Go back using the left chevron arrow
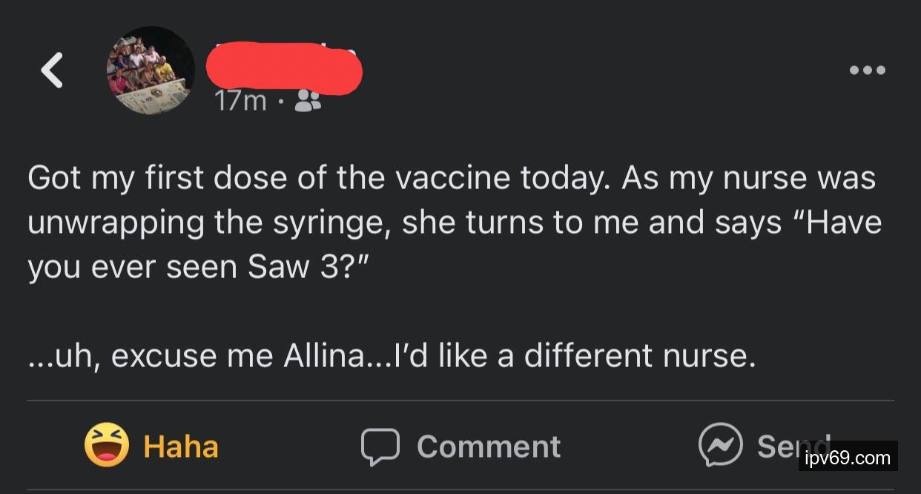Image resolution: width=921 pixels, height=494 pixels. pyautogui.click(x=51, y=70)
